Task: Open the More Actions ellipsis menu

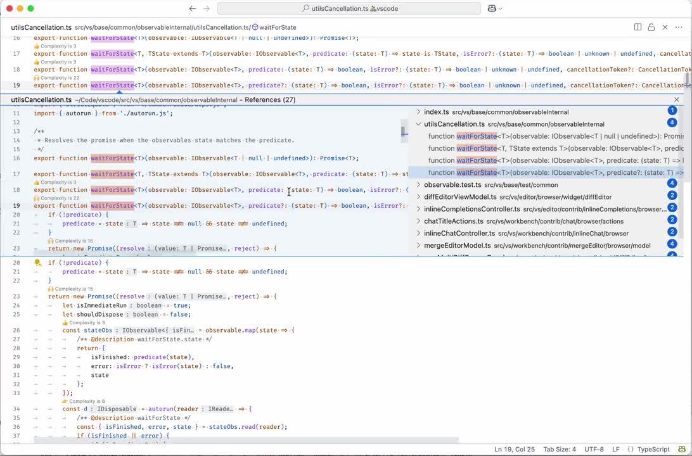Action: coord(679,27)
